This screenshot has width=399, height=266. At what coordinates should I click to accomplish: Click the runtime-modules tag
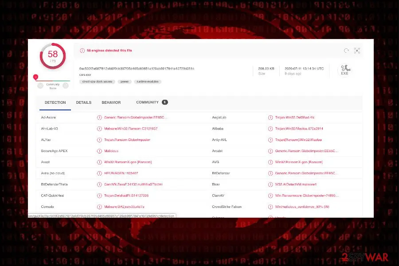(x=148, y=82)
